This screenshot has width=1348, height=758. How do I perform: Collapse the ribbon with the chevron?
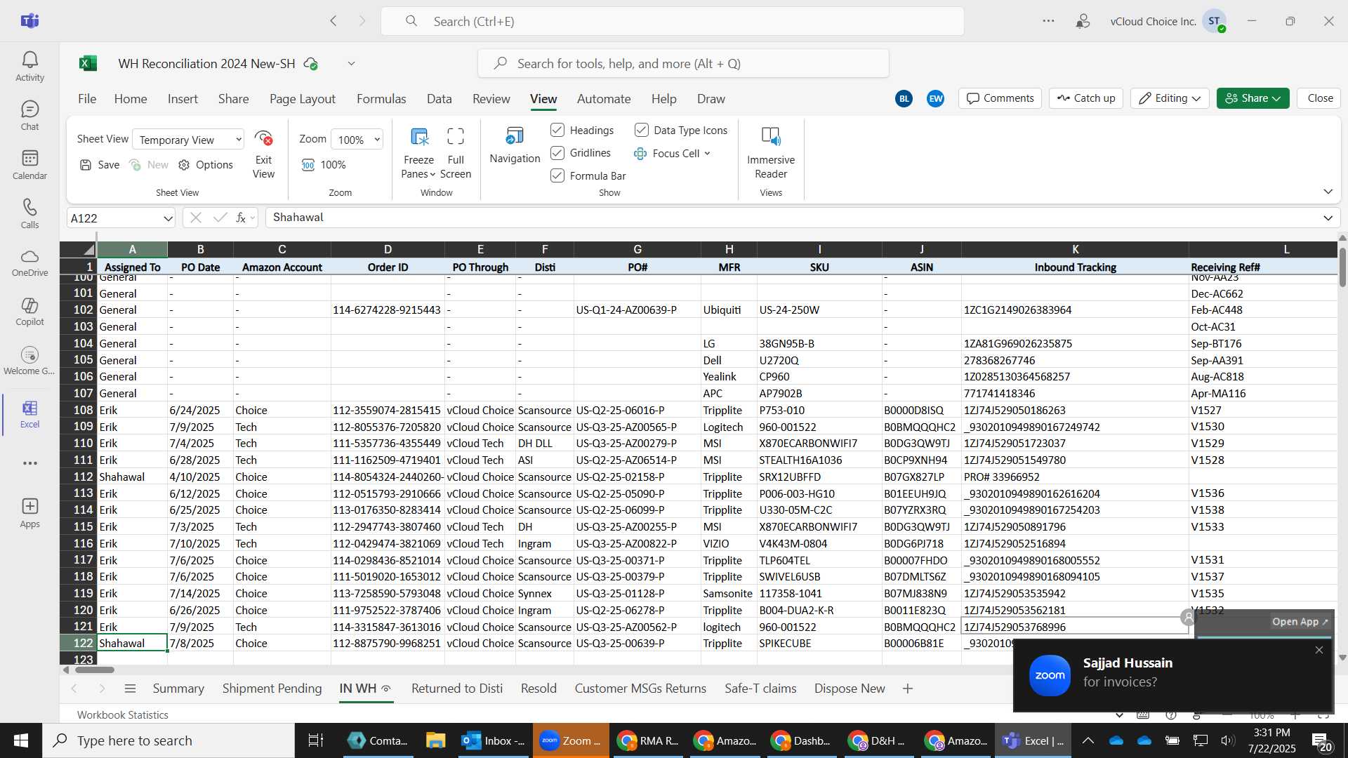(x=1328, y=192)
